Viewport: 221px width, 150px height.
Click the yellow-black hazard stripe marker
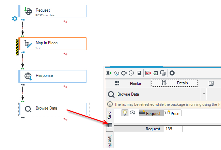point(17,47)
